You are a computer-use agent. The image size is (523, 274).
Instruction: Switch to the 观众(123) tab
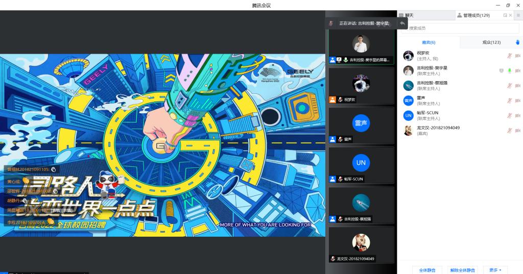pos(491,42)
